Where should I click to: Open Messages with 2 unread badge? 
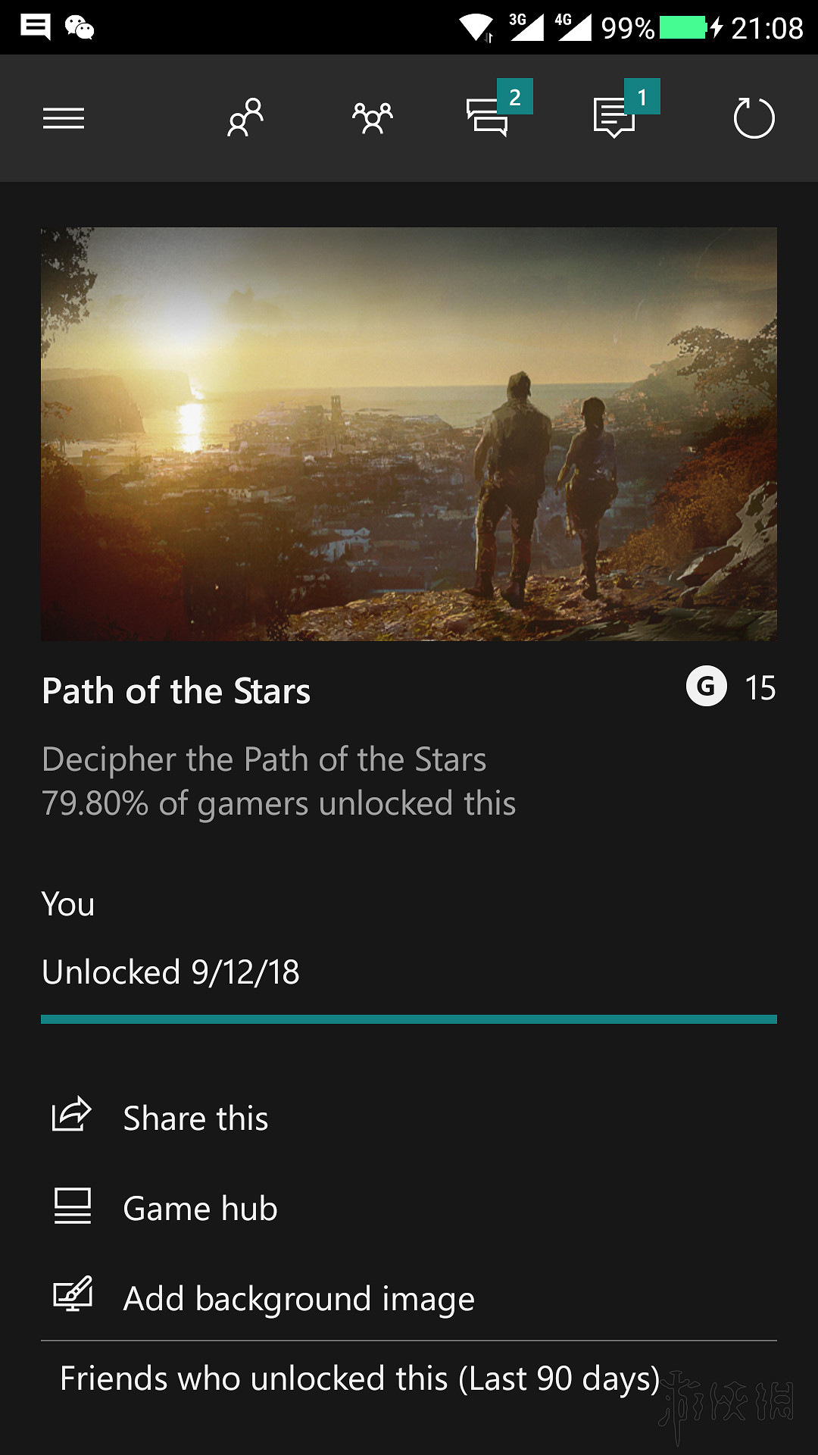click(x=489, y=118)
